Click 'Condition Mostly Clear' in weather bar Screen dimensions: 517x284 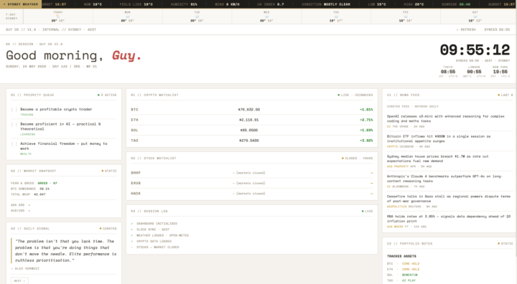326,4
